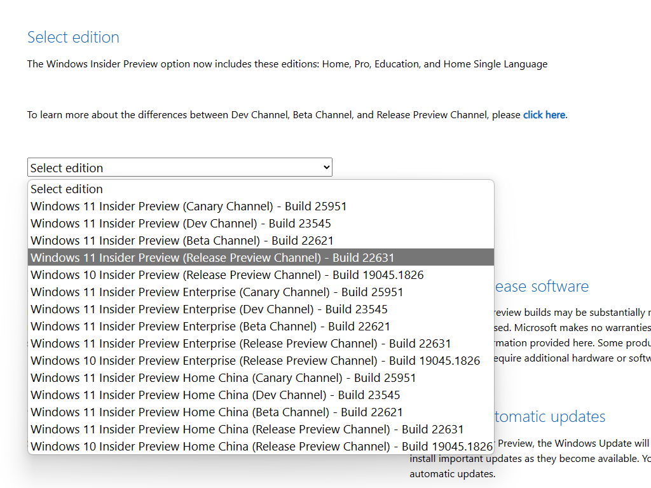Pick Windows 11 Dev Channel Build 23545
The image size is (651, 488).
[181, 223]
